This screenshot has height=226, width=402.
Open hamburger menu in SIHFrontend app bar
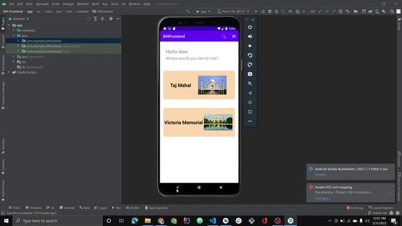[x=234, y=36]
